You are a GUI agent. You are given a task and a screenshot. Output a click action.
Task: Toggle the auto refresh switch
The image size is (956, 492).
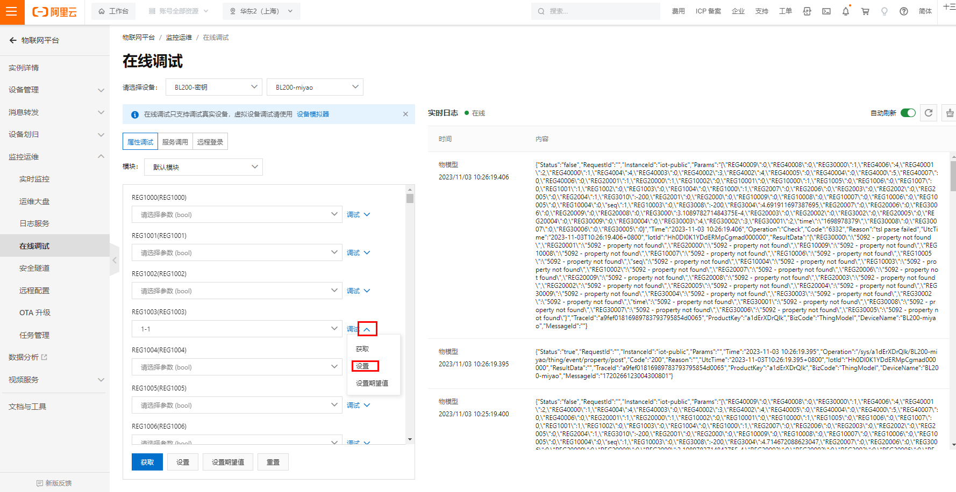908,113
